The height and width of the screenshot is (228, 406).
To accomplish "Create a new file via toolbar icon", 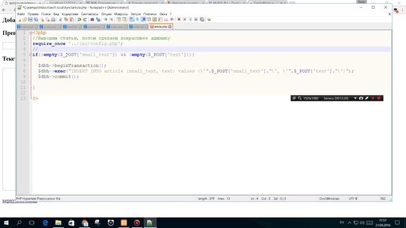I will (20, 20).
